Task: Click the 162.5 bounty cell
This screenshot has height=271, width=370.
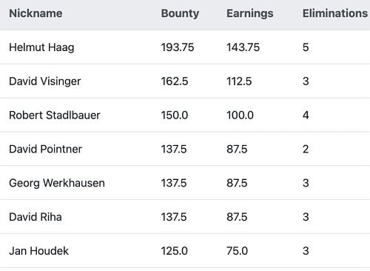Action: tap(175, 81)
